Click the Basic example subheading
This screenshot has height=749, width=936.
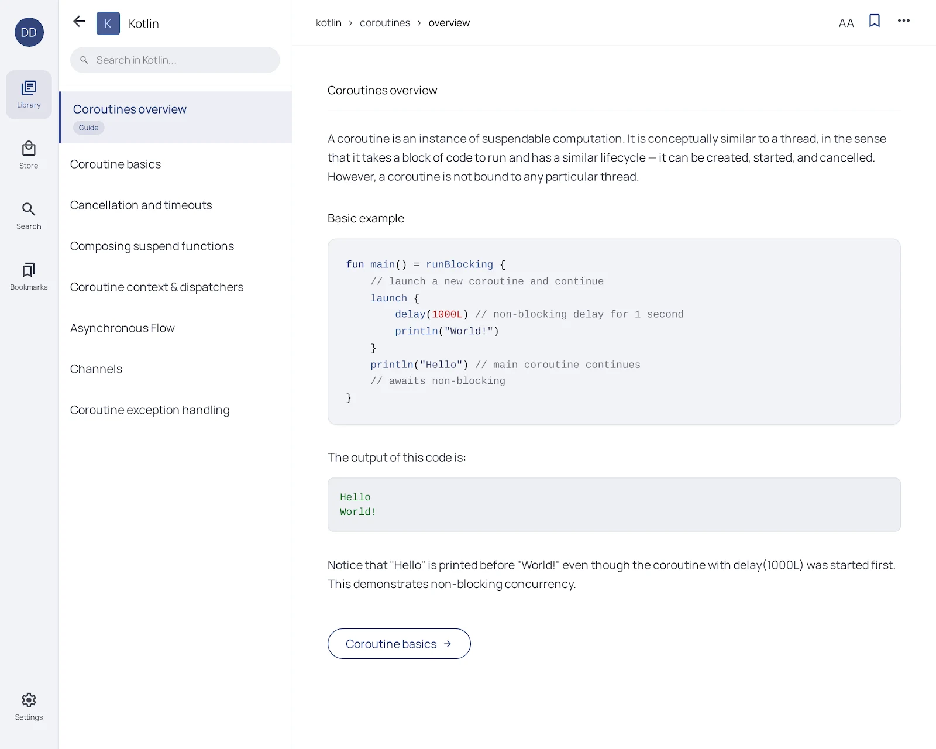tap(366, 218)
